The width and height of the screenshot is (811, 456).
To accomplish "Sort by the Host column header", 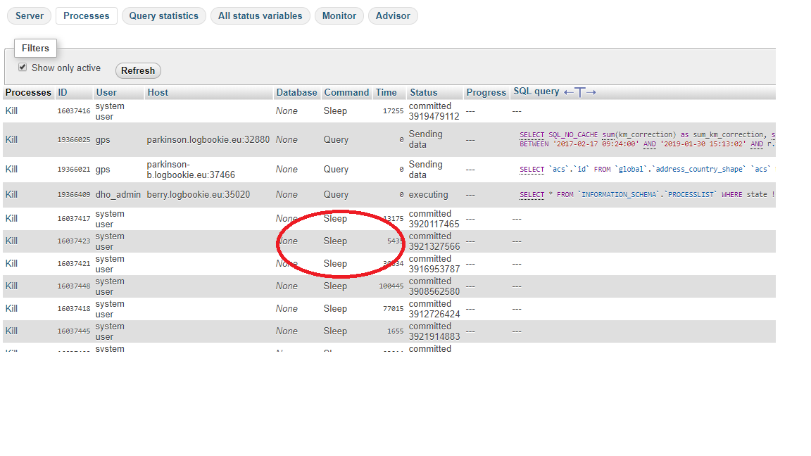I will [158, 93].
